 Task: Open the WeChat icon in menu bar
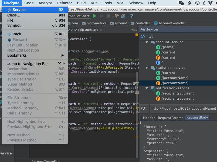pos(181,3)
